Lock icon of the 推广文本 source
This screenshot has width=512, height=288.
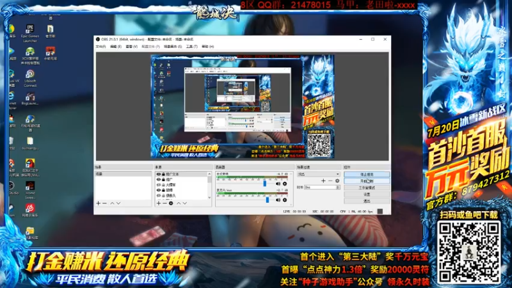pyautogui.click(x=163, y=174)
